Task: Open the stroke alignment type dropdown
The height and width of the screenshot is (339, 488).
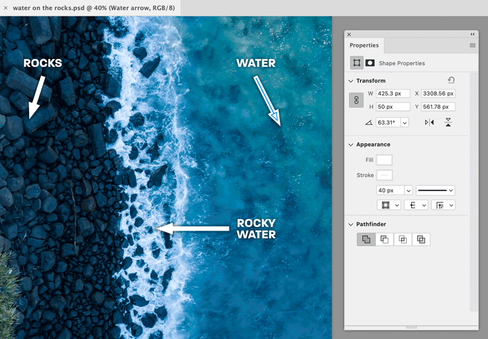Action: (389, 205)
